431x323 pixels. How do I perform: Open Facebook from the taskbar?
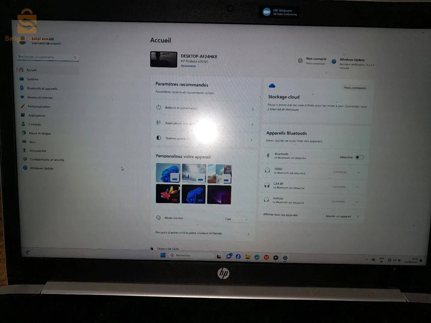(x=238, y=257)
